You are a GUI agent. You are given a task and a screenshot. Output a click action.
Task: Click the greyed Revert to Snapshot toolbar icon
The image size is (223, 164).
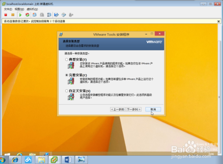(42, 15)
